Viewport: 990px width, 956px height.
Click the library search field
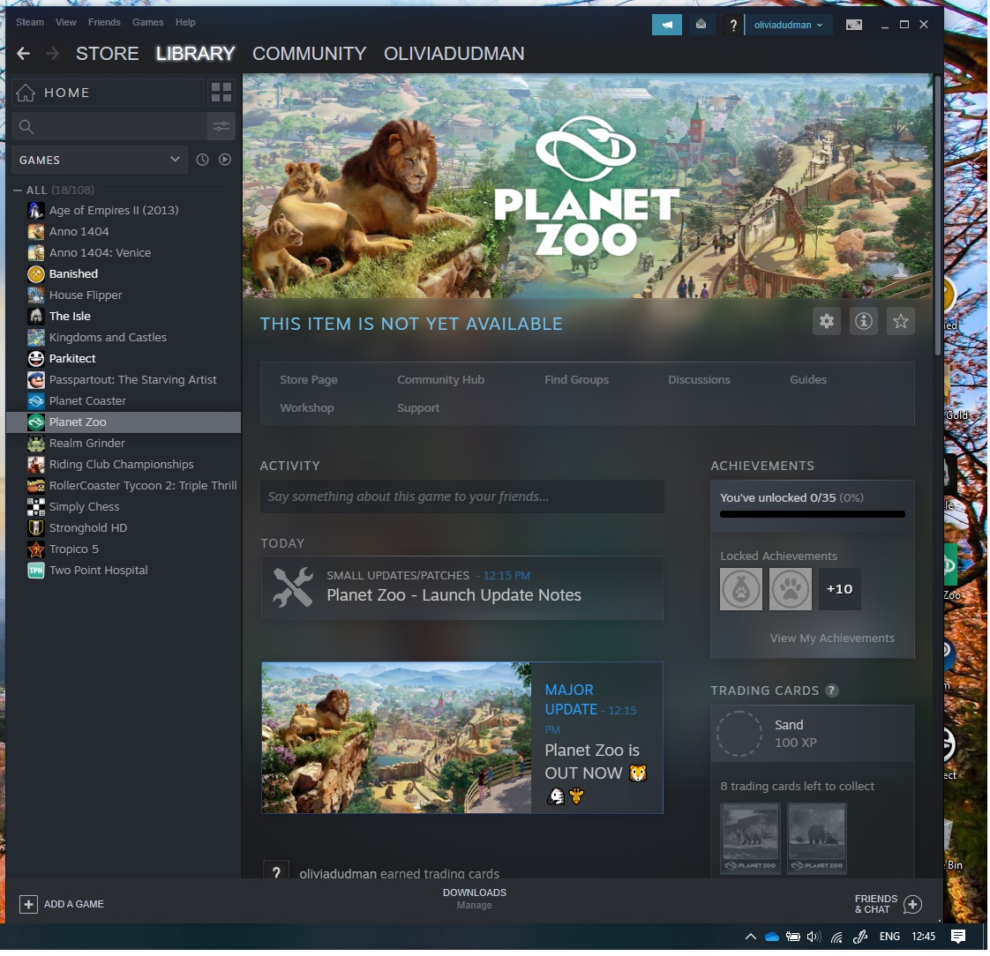tap(109, 126)
